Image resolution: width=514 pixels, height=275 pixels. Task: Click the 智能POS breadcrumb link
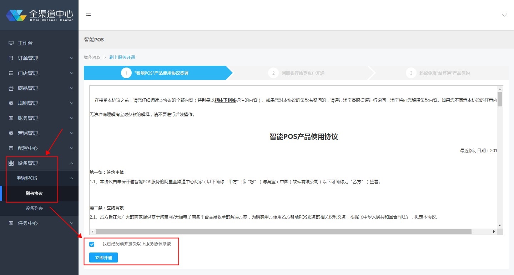(x=92, y=57)
